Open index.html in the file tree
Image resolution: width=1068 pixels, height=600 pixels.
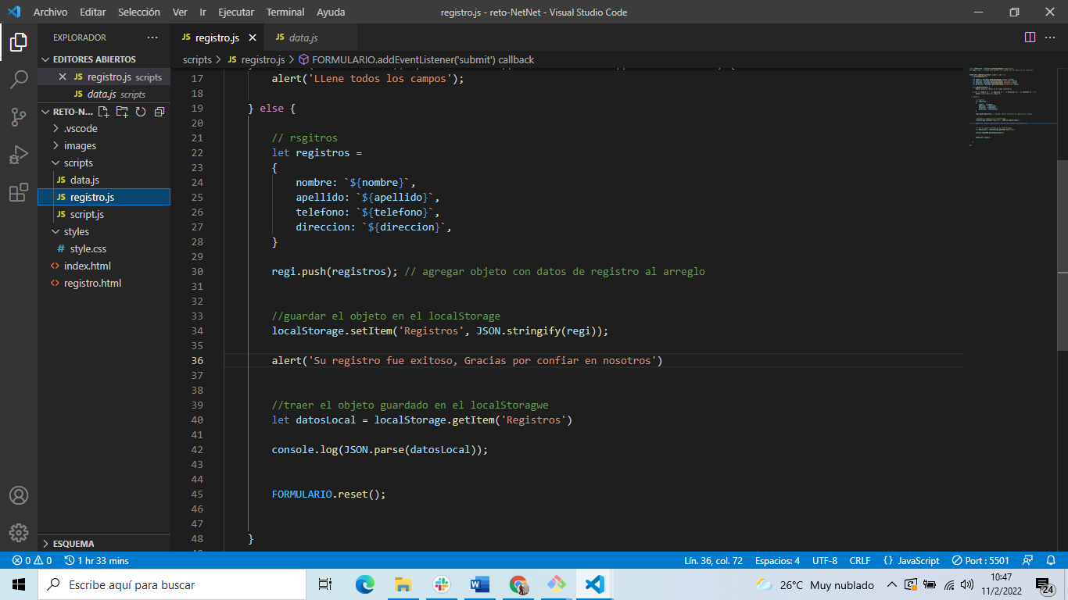coord(104,266)
